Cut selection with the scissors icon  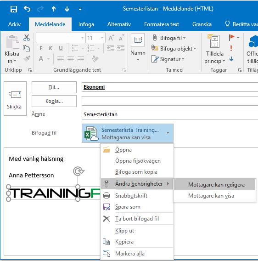27,38
